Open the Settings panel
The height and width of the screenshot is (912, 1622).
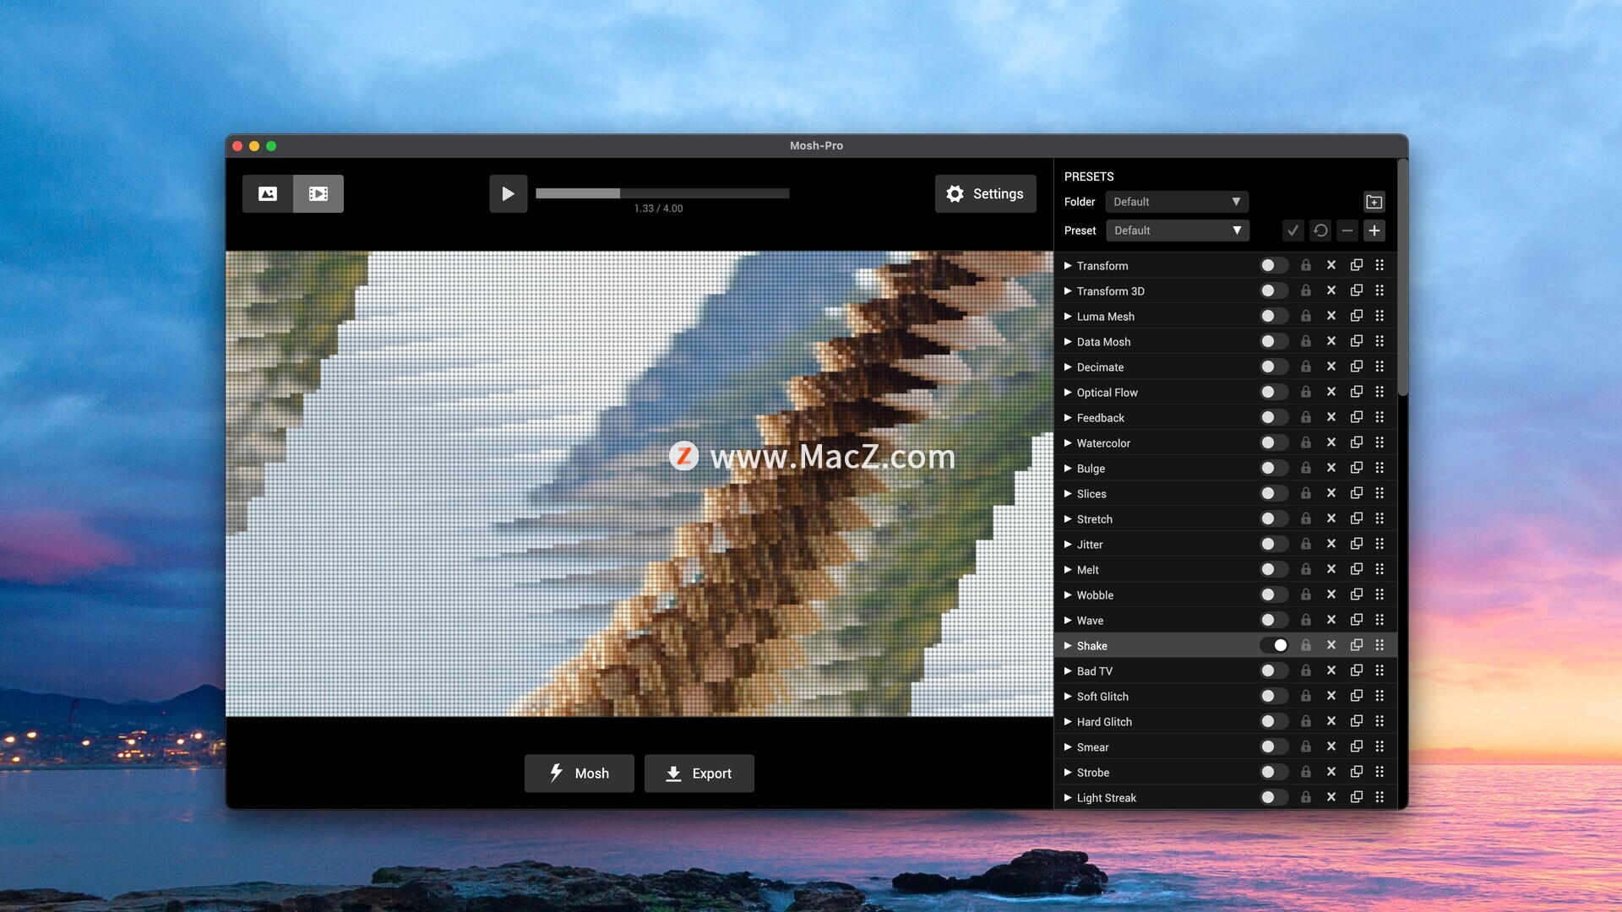(985, 193)
